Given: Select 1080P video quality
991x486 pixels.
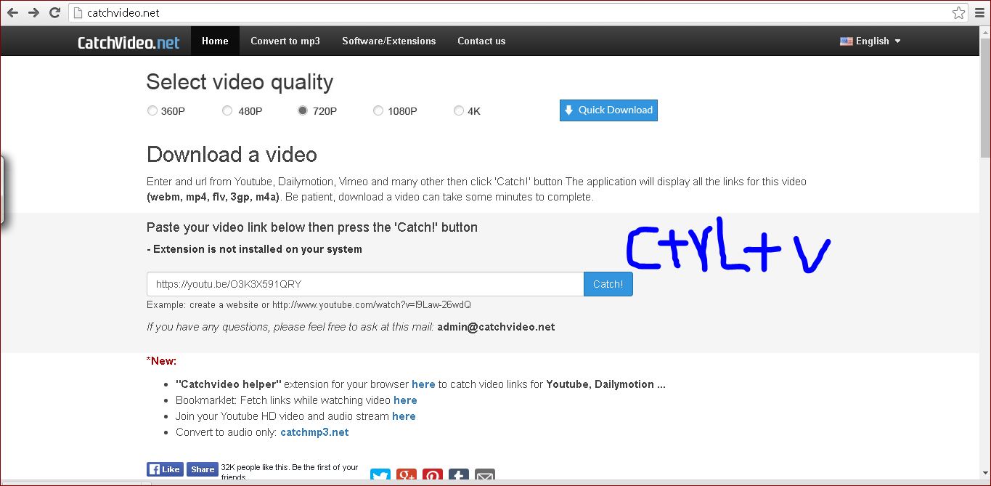Looking at the screenshot, I should [x=378, y=111].
